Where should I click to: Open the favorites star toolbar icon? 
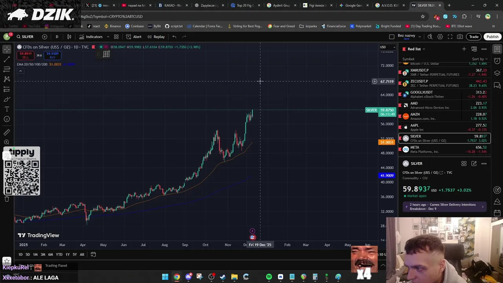(7, 261)
